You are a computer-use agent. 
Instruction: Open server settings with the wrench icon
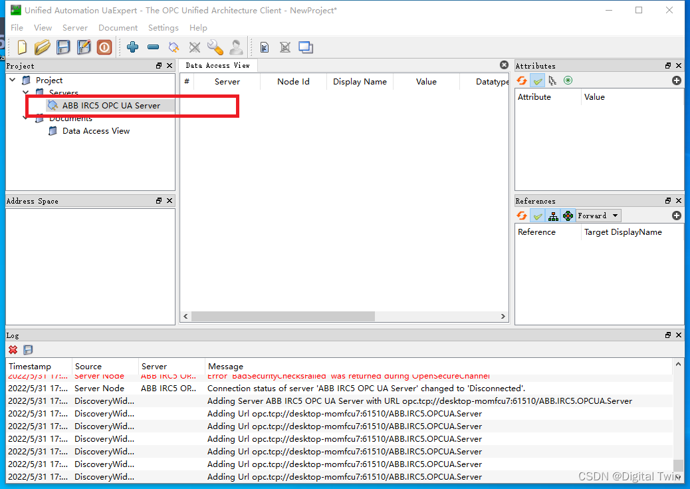pos(215,47)
